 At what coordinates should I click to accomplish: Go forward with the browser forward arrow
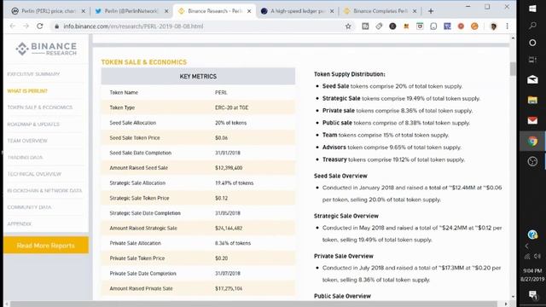tap(26, 26)
